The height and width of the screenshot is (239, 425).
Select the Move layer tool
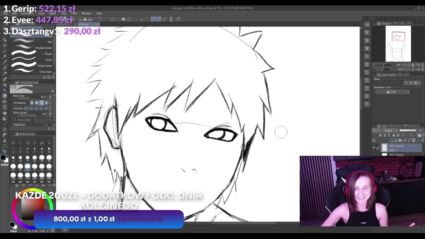[5, 45]
